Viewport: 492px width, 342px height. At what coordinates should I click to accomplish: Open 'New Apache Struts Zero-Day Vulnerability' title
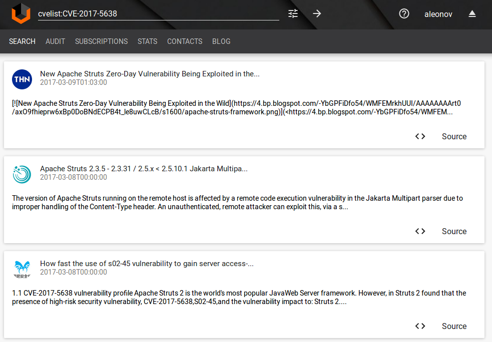150,74
